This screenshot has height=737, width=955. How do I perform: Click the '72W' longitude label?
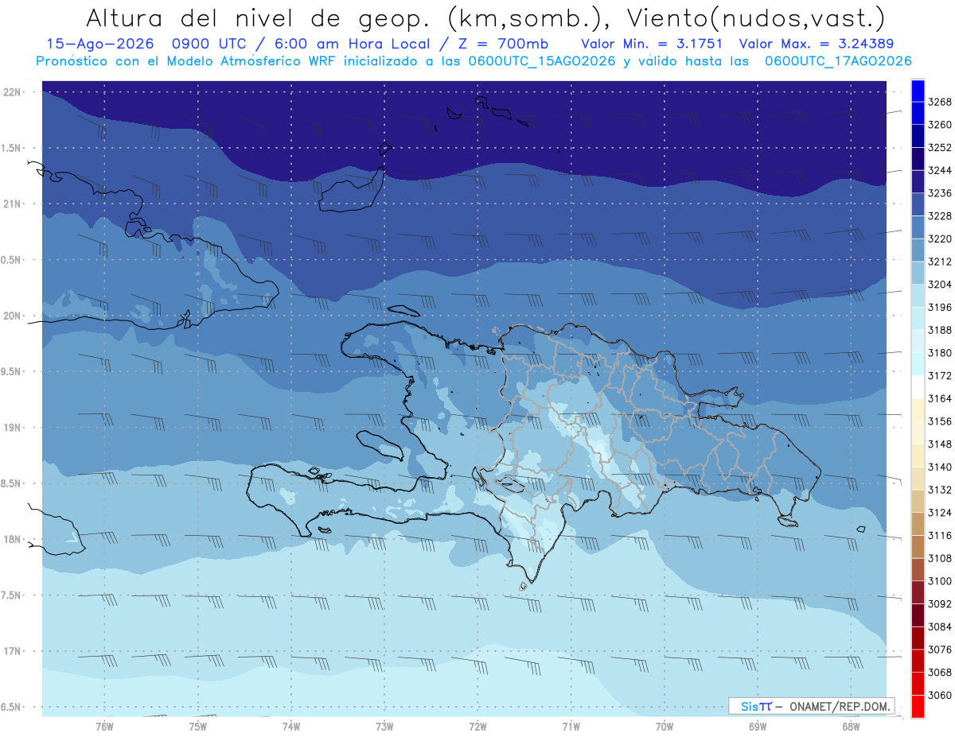click(x=477, y=726)
